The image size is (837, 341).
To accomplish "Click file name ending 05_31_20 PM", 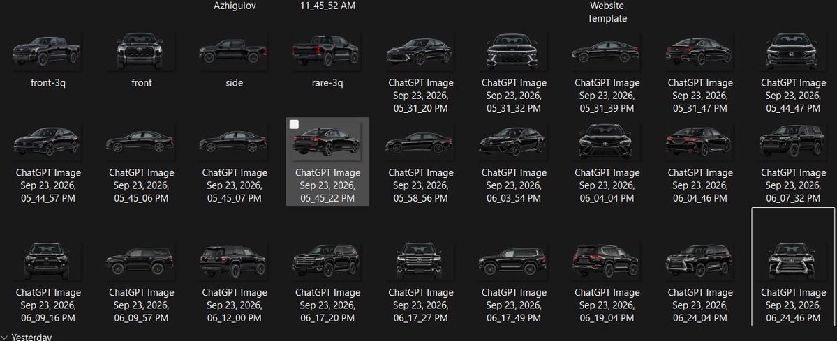I will 420,96.
